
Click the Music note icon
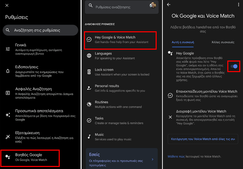click(89, 137)
